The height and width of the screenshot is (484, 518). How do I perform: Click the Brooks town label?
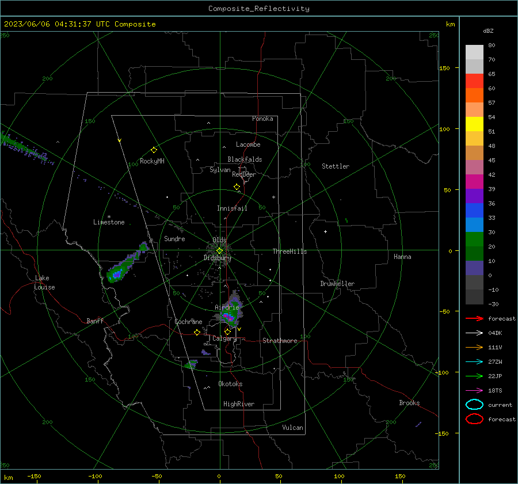pos(409,403)
